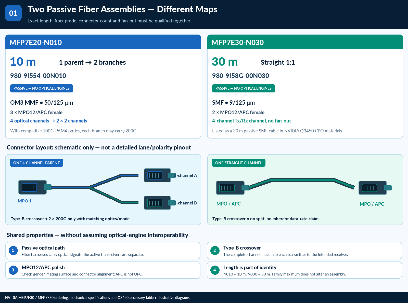Click part number 980-9I554-00N010
Screen dimensions: 408x303
pyautogui.click(x=38, y=76)
